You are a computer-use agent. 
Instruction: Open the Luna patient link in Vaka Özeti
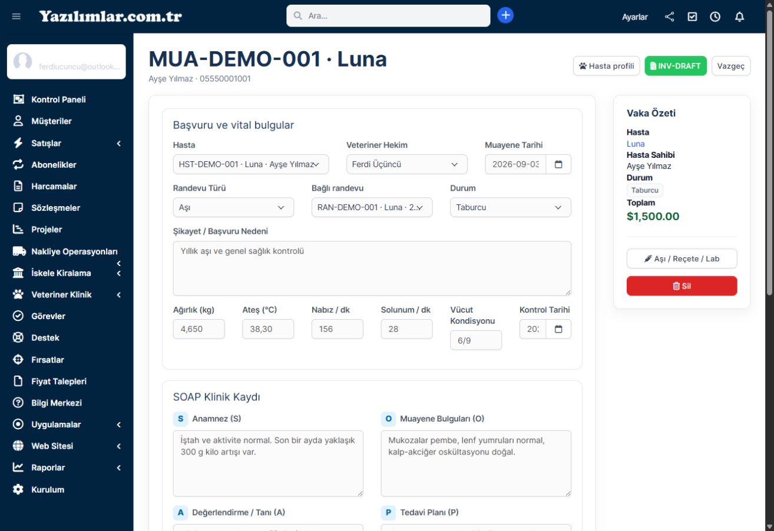coord(636,144)
